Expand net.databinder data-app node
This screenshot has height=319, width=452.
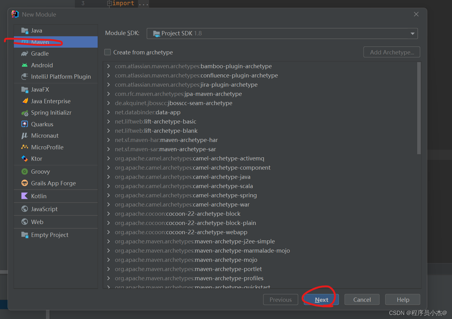pos(108,112)
